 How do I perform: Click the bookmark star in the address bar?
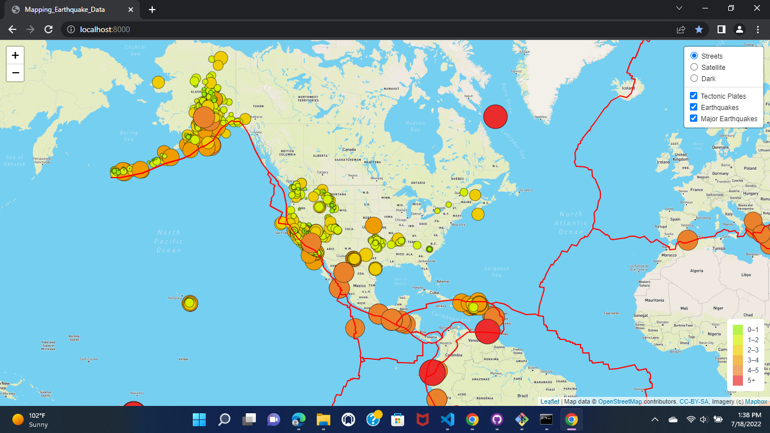699,29
